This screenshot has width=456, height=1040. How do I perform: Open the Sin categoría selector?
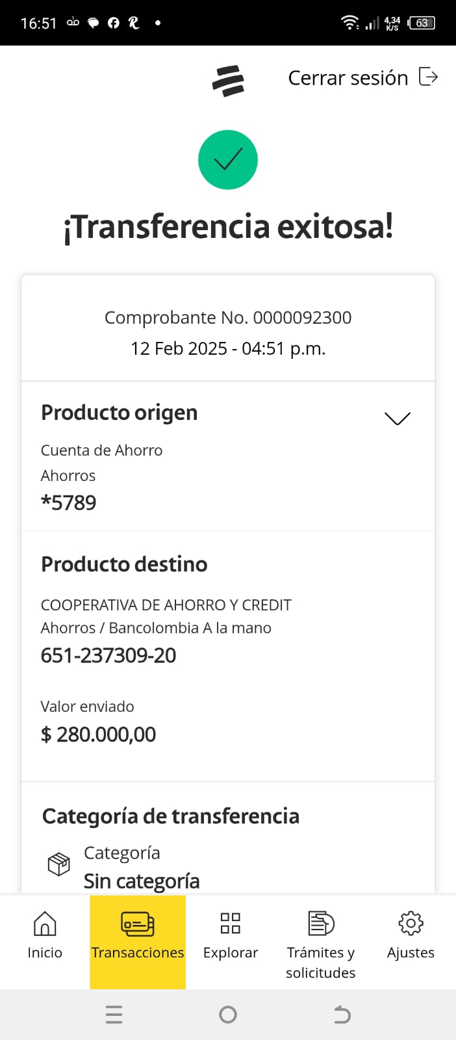tap(142, 881)
